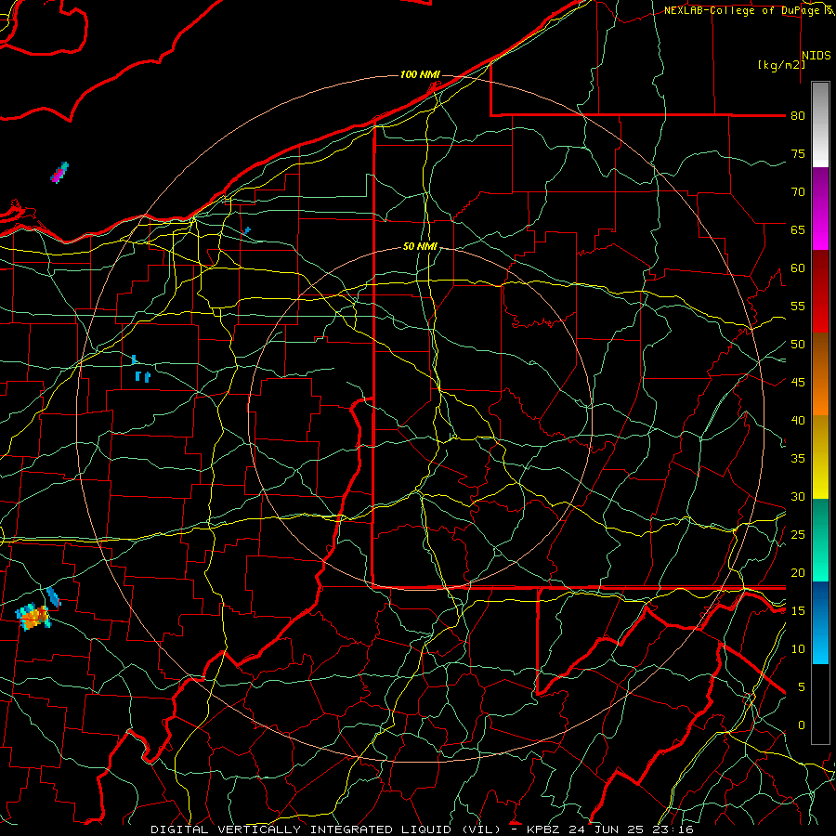
Task: Click the 20 value on the color scale
Action: click(x=798, y=572)
